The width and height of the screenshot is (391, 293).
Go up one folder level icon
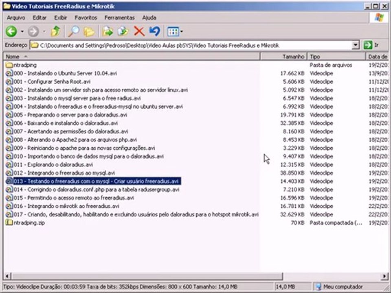(56, 31)
